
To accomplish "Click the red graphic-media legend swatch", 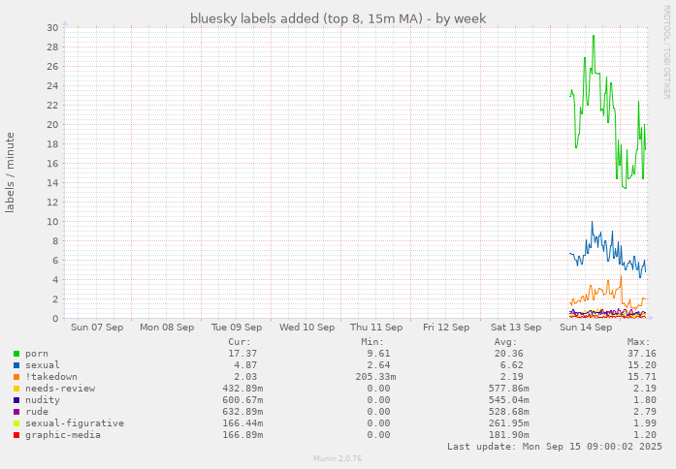I will coord(16,435).
